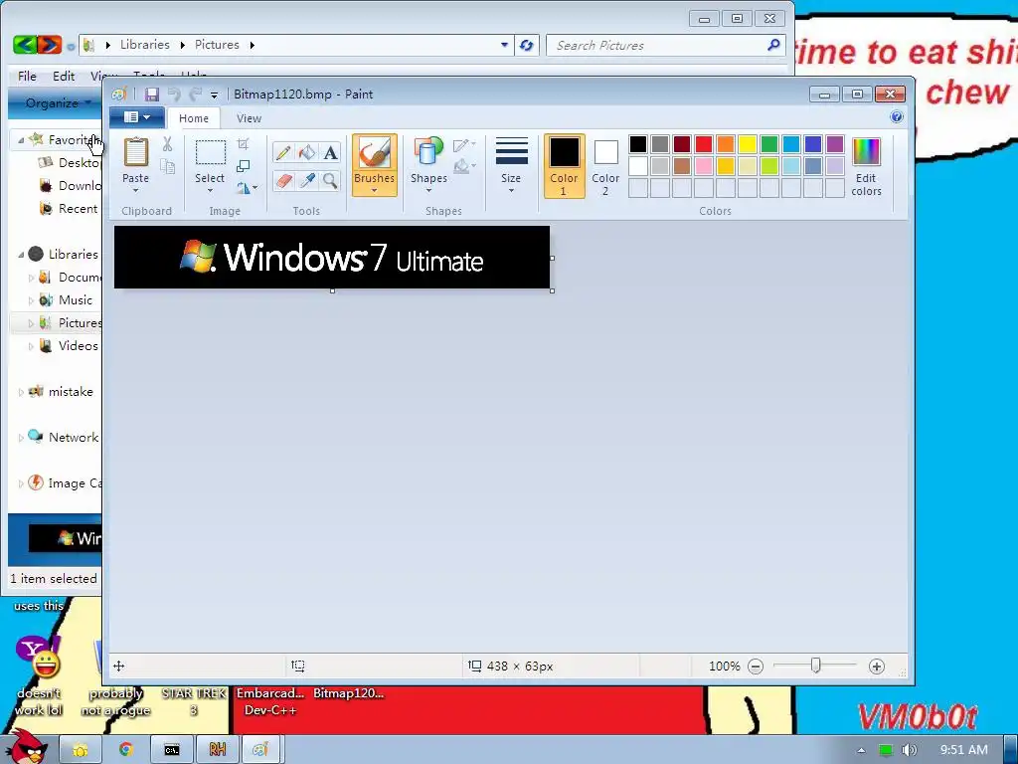Select Color 1 button
1018x764 pixels.
[x=565, y=166]
